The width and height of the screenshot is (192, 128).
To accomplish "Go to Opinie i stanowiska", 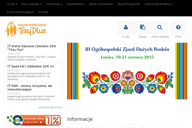I will coord(101,4).
